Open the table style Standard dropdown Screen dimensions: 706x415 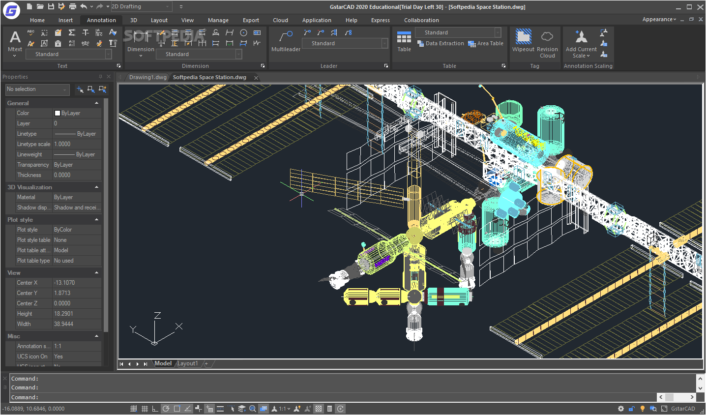coord(458,32)
